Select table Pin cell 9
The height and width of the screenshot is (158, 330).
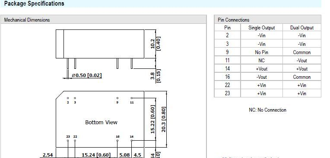[x=227, y=52]
